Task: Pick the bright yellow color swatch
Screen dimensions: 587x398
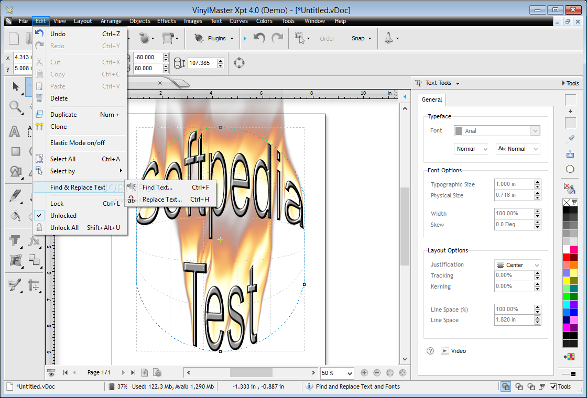Action: coord(566,281)
